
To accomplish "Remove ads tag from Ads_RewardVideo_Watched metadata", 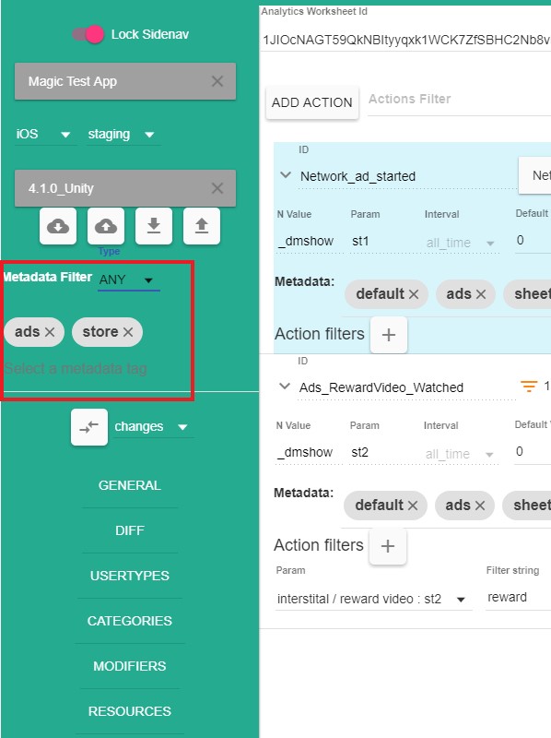I will tap(479, 506).
